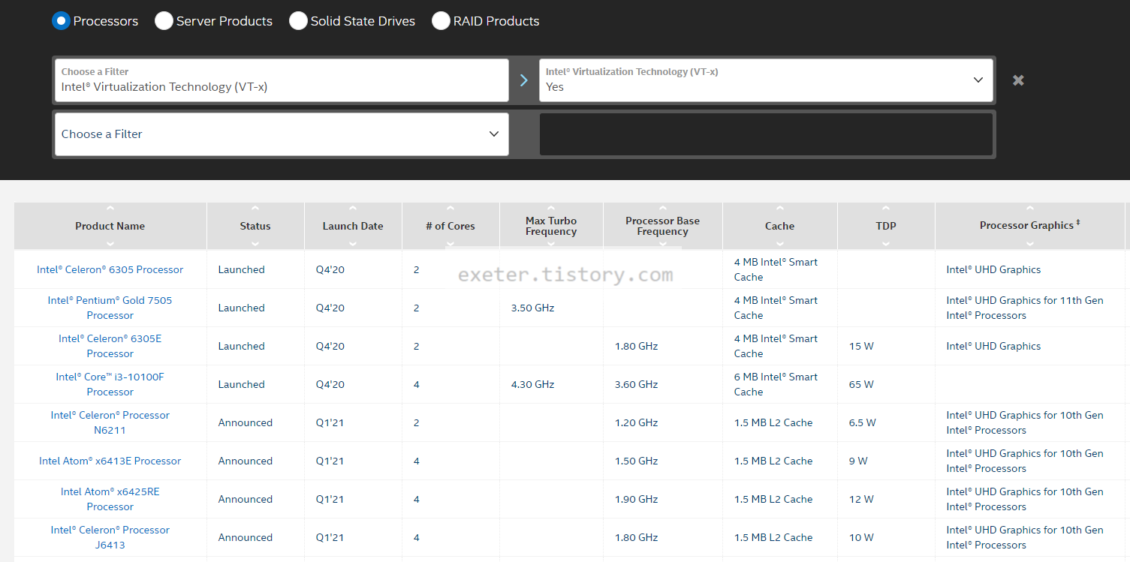Open the VT-x Yes value dropdown
This screenshot has width=1130, height=562.
[766, 80]
